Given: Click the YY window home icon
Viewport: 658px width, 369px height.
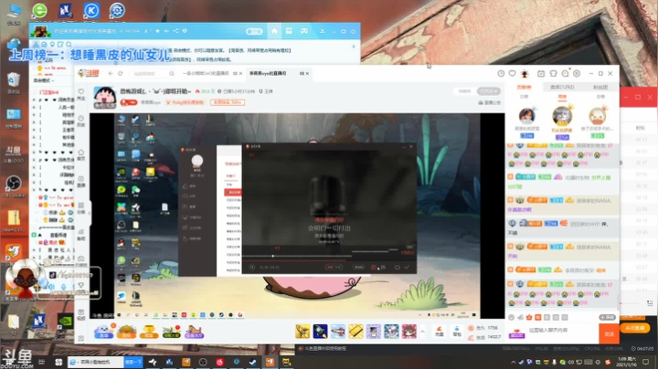Looking at the screenshot, I should pyautogui.click(x=274, y=31).
